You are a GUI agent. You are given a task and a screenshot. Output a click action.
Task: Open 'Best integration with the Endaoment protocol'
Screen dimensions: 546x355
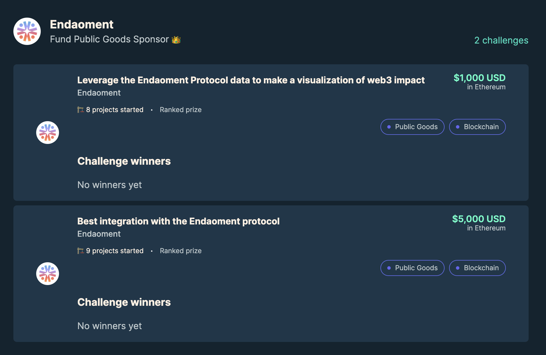coord(178,221)
